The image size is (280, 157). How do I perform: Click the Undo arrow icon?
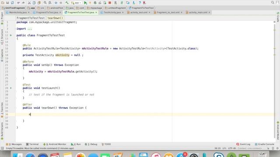(18, 3)
